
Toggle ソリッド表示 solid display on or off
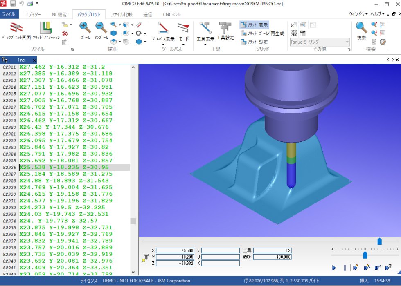[254, 25]
